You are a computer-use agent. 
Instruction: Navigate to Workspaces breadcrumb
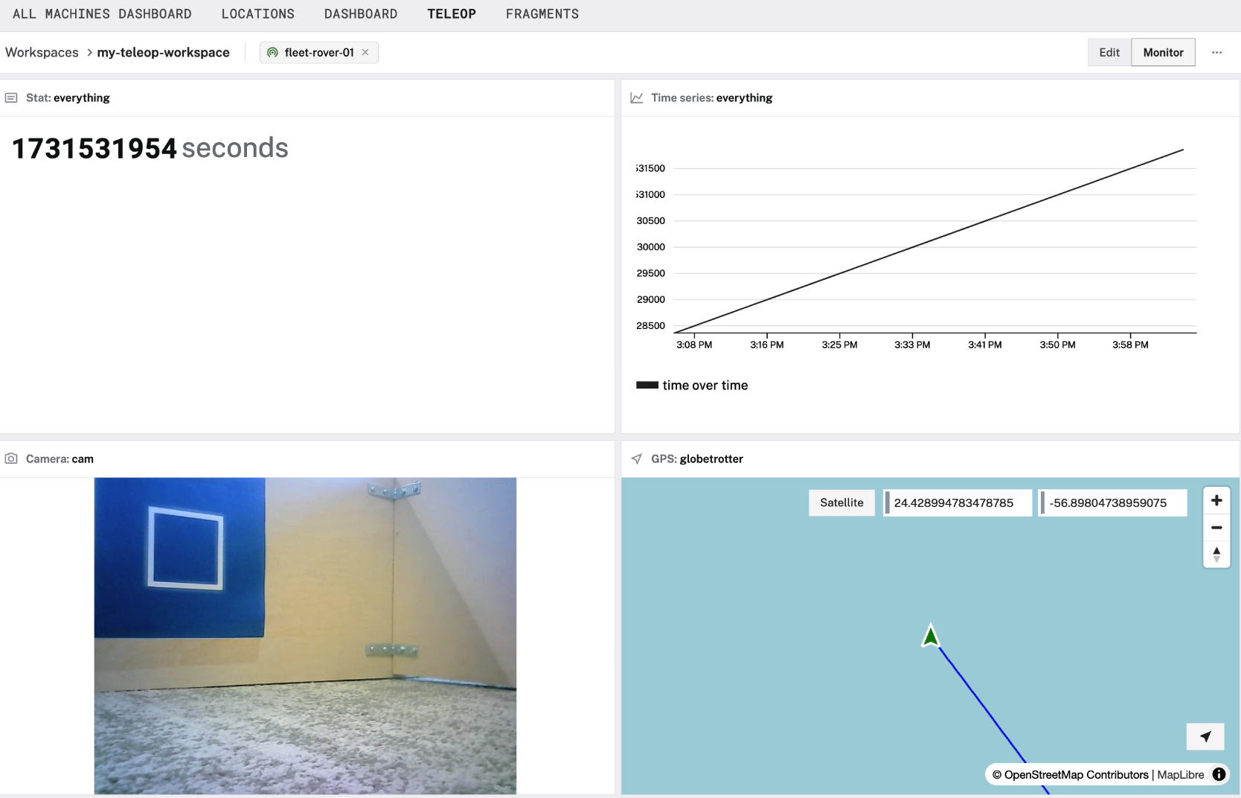(42, 52)
